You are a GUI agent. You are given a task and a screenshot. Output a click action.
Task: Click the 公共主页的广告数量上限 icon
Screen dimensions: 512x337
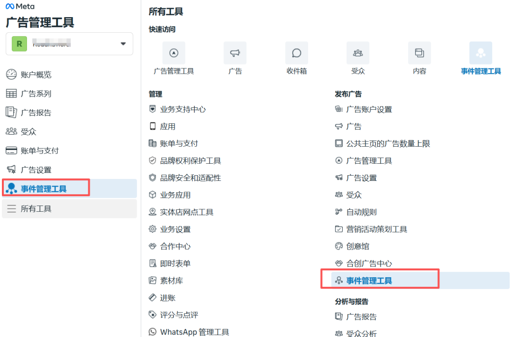pyautogui.click(x=339, y=143)
